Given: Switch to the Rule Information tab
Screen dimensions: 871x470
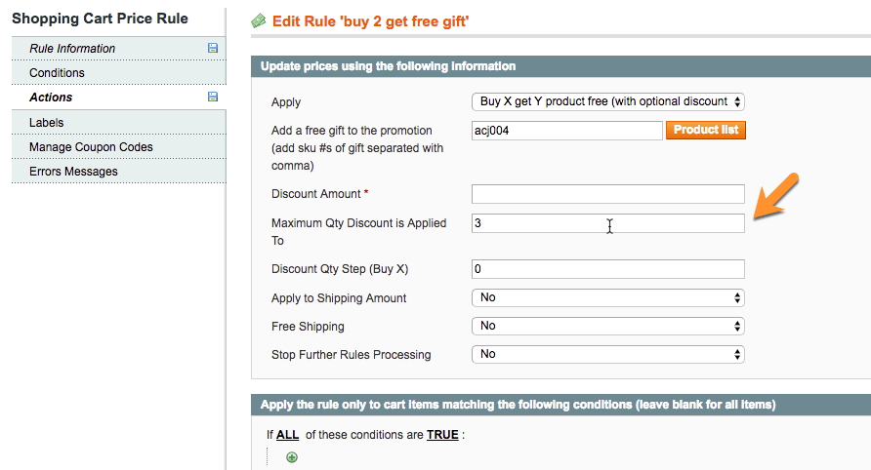Looking at the screenshot, I should click(72, 49).
